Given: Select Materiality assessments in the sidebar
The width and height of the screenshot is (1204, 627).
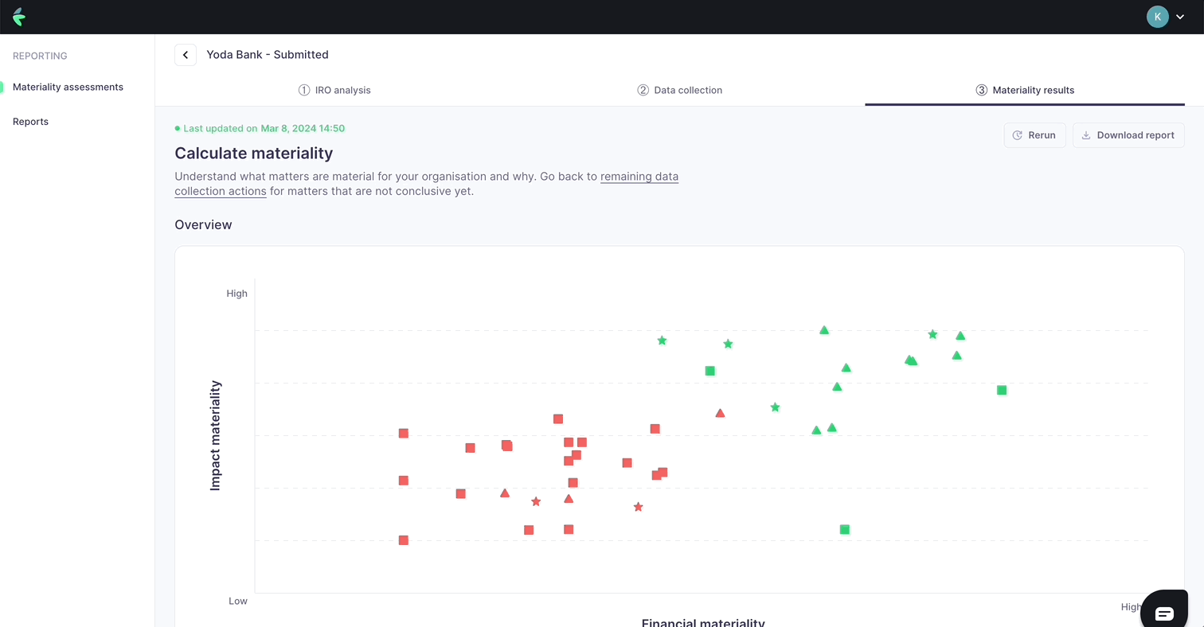Looking at the screenshot, I should [68, 87].
